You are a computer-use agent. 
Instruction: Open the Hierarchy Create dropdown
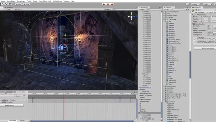pyautogui.click(x=142, y=9)
